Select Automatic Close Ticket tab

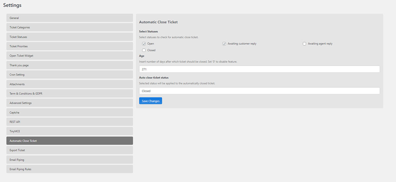pyautogui.click(x=70, y=141)
